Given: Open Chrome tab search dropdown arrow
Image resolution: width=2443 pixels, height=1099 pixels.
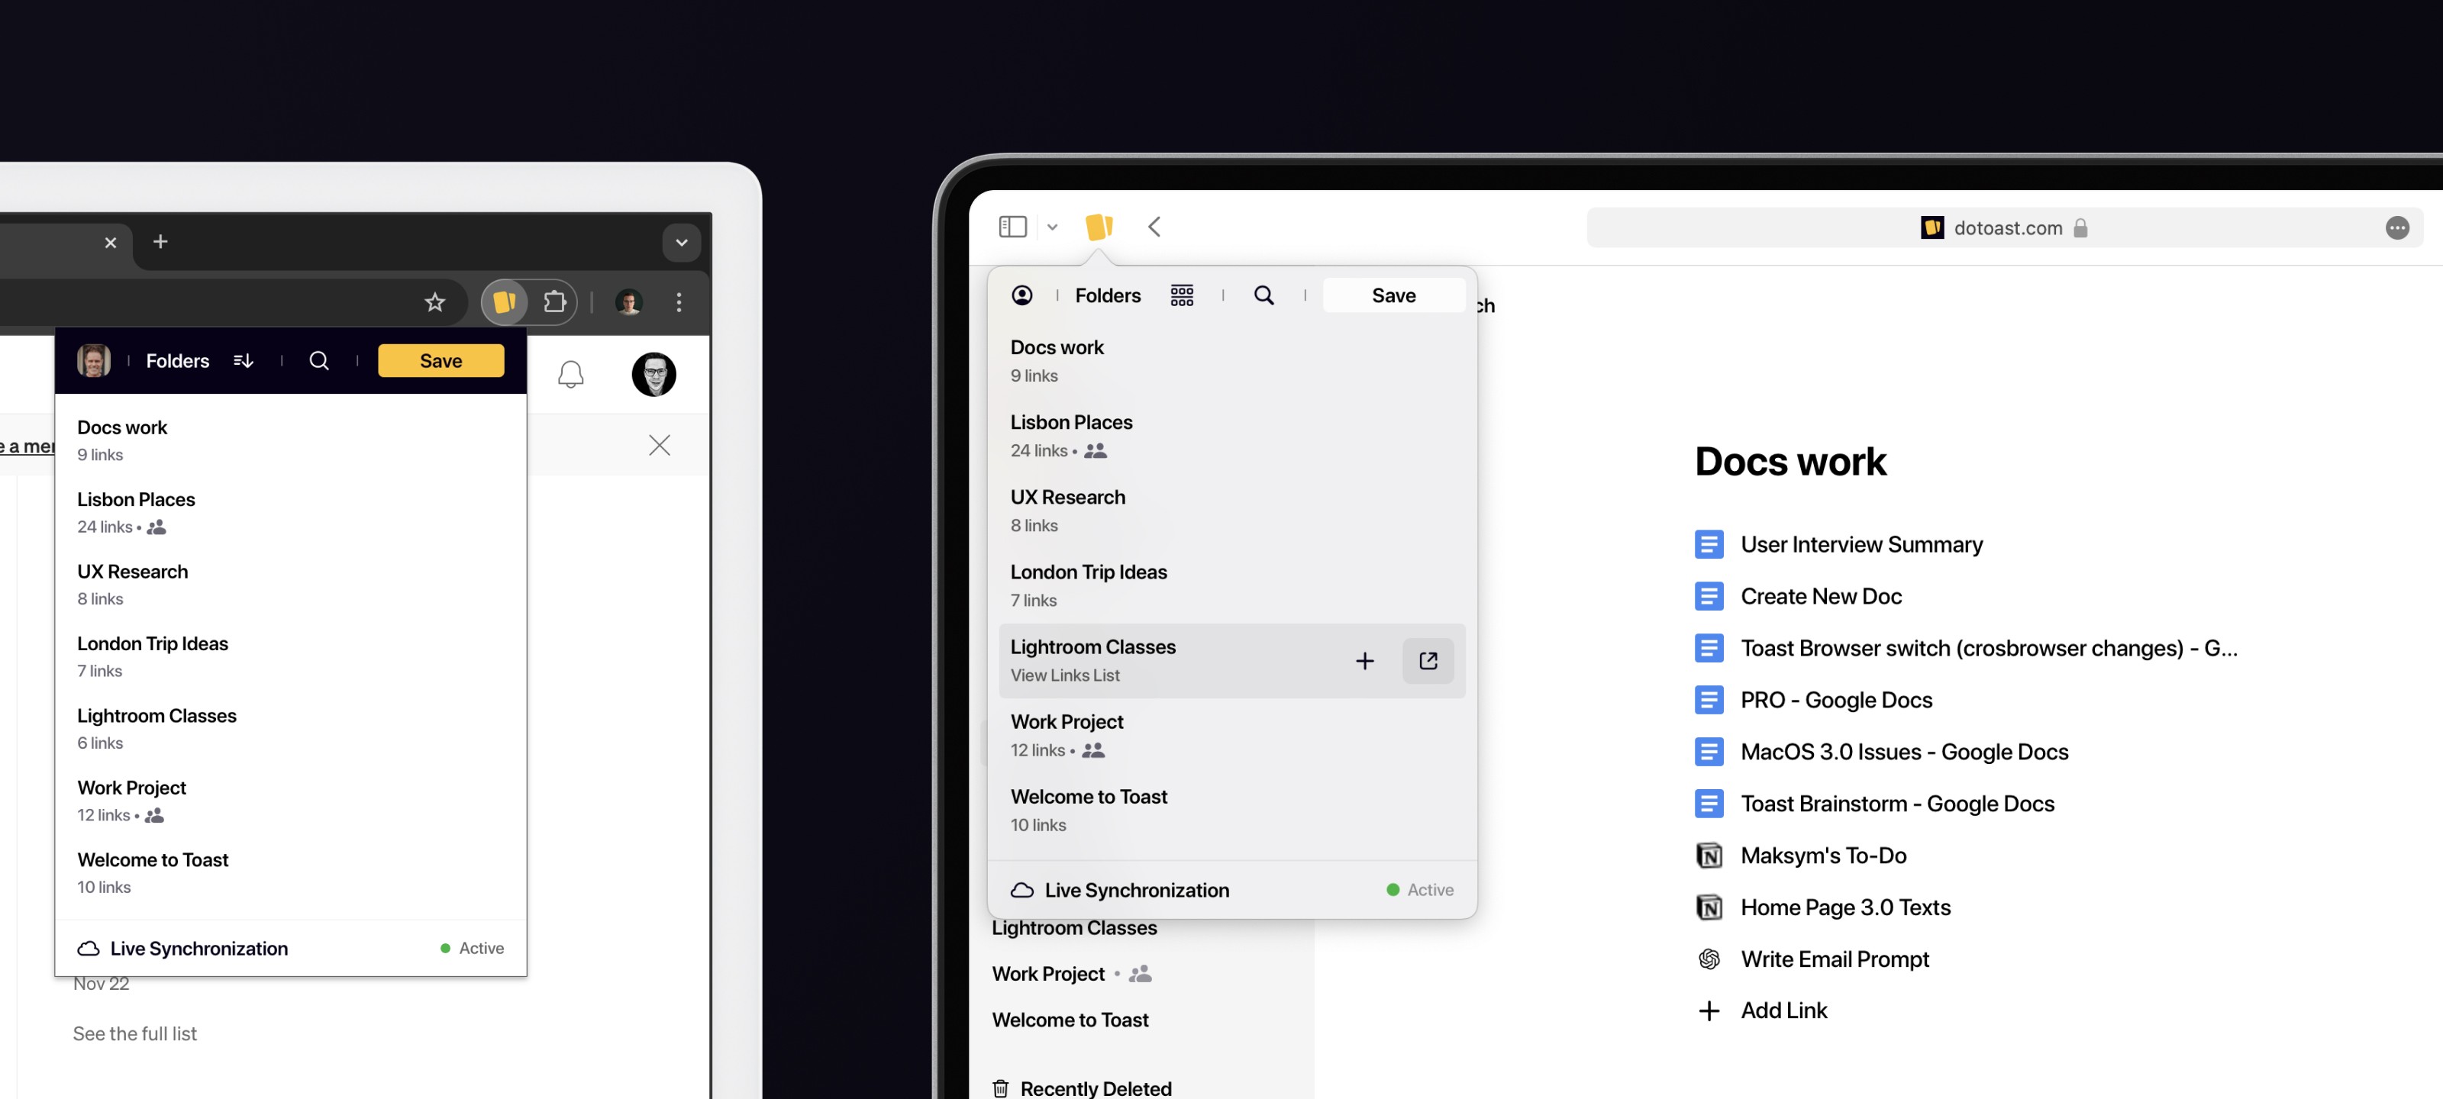Looking at the screenshot, I should 681,242.
